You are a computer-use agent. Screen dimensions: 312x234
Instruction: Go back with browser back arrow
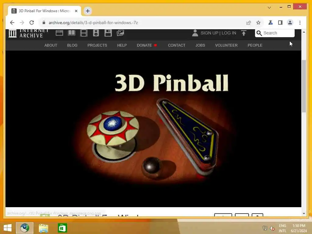(12, 23)
